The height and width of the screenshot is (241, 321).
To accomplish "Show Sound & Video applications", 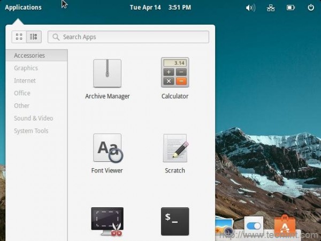I will pyautogui.click(x=34, y=118).
